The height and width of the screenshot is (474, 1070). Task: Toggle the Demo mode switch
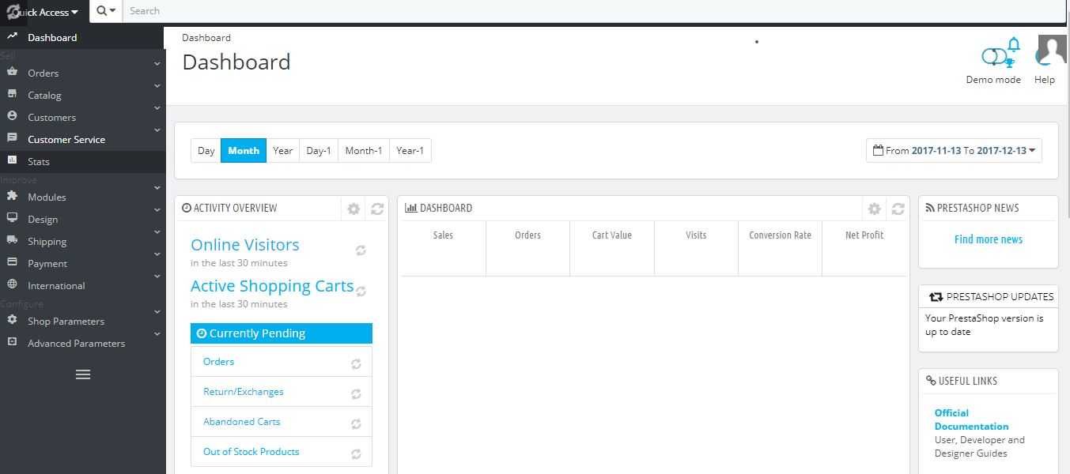coord(992,57)
